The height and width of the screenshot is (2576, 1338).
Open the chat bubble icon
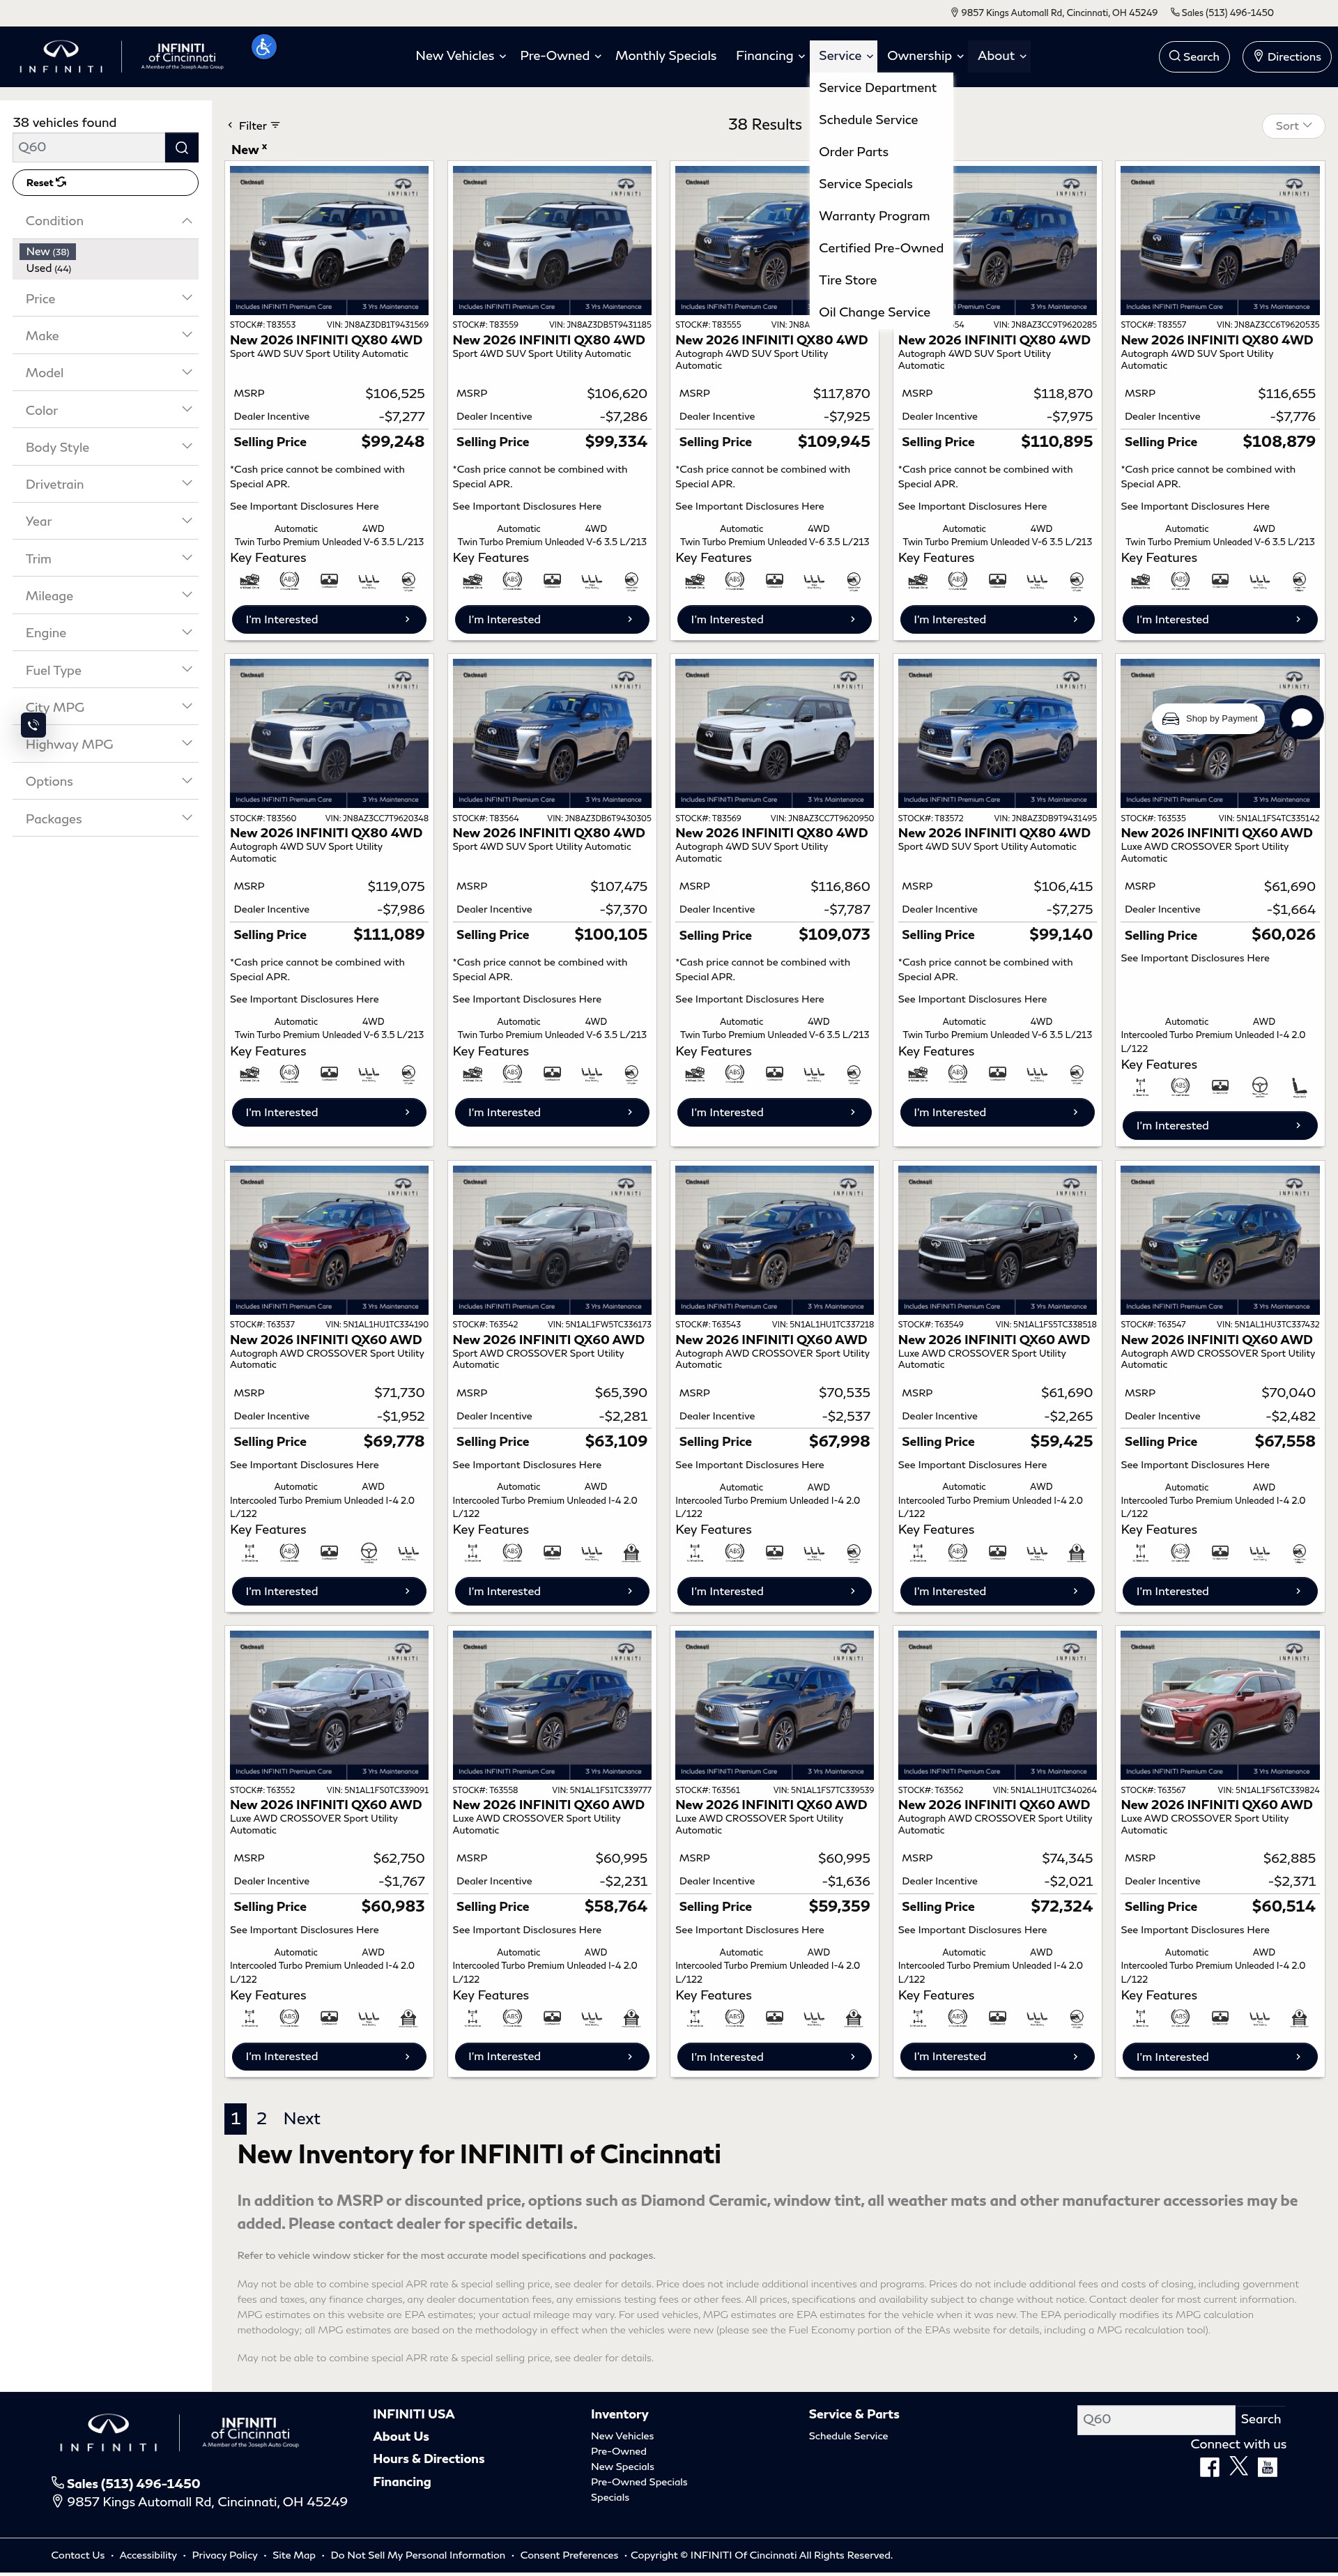click(1301, 718)
